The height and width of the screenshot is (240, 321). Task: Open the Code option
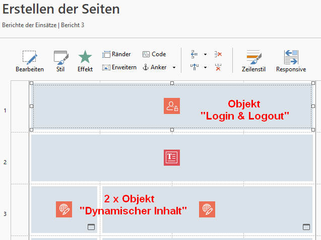click(154, 54)
